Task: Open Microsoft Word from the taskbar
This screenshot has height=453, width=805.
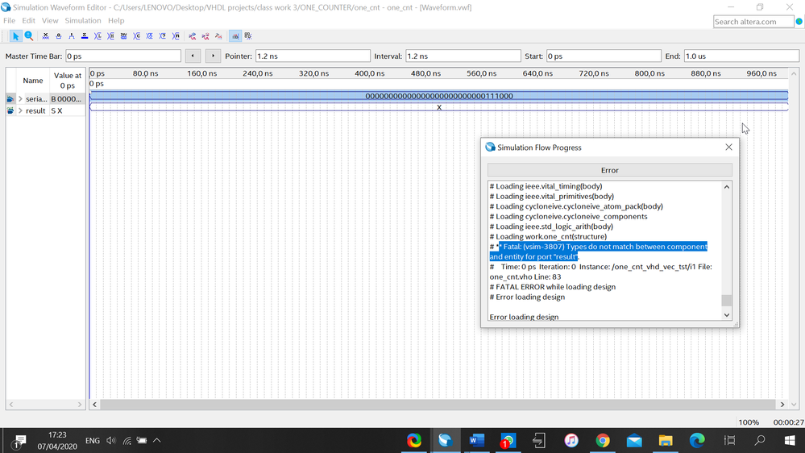Action: pos(475,440)
